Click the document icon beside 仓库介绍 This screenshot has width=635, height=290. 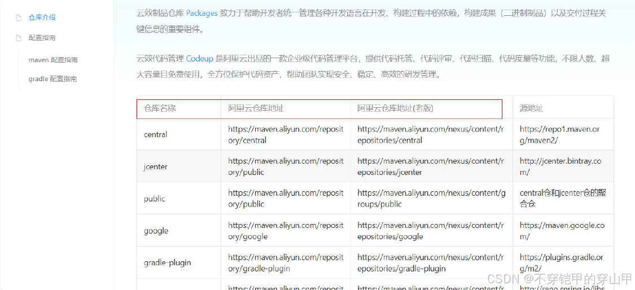(x=18, y=18)
